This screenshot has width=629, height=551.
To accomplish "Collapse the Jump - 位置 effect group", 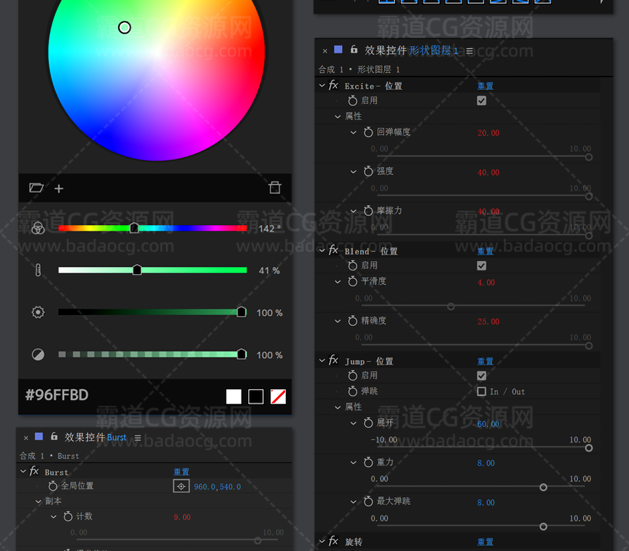I will [322, 361].
